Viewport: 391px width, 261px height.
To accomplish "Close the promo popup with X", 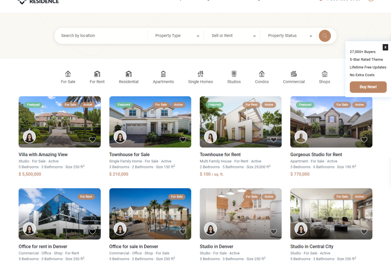I will tap(385, 47).
